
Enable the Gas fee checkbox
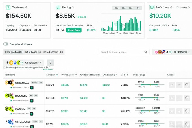[178, 7]
